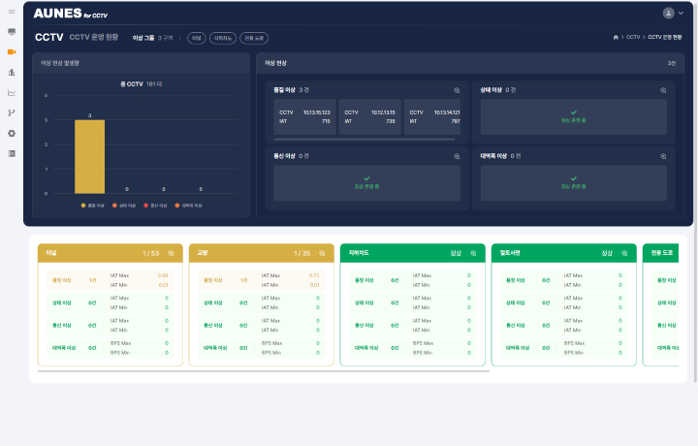698x446 pixels.
Task: Click 대역폭 이상 row in 절토사면 card
Action: [564, 348]
